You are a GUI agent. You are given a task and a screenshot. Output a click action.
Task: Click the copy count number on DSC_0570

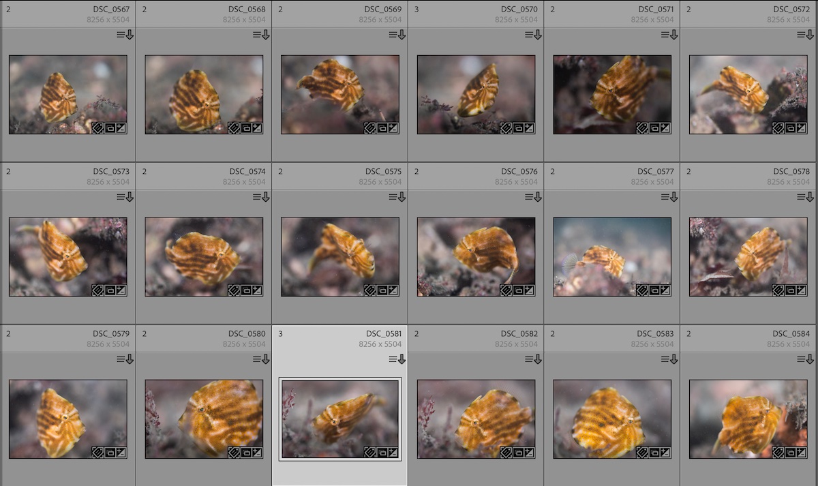[x=416, y=10]
